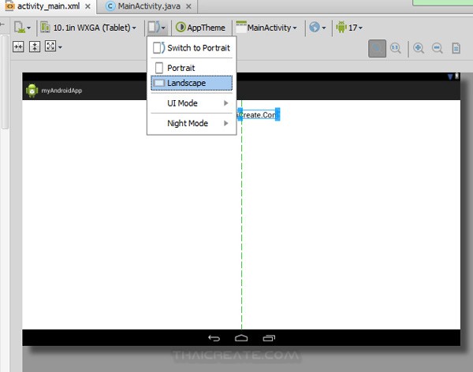
Task: Click the myAndroidApp title text
Action: tap(61, 91)
